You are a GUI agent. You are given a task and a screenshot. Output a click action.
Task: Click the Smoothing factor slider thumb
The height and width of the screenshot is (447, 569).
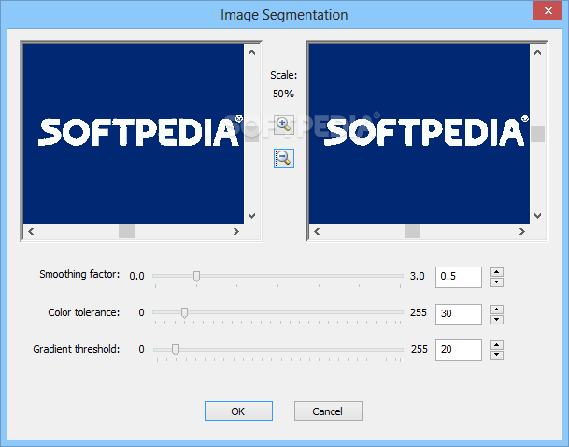pyautogui.click(x=196, y=276)
